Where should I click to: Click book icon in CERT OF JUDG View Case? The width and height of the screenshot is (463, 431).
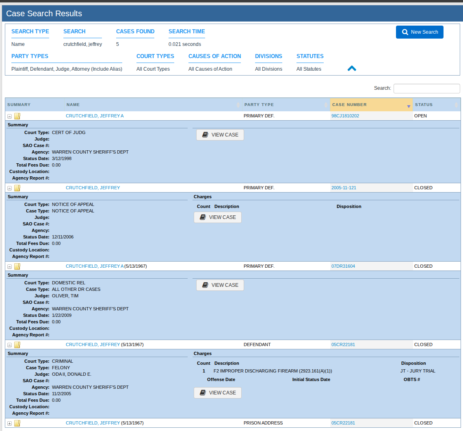coord(205,135)
